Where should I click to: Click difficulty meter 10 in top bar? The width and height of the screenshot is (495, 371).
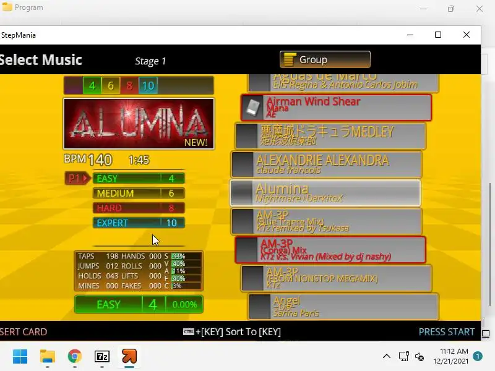click(148, 85)
